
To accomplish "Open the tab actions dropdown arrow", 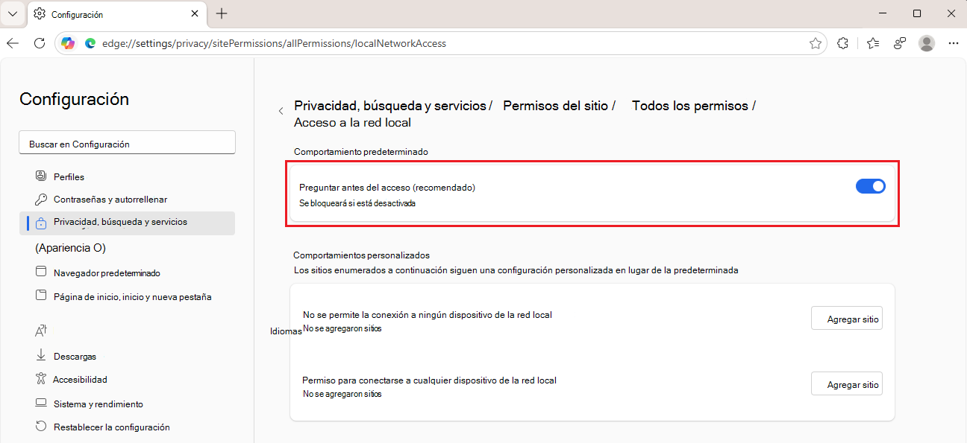I will (x=13, y=13).
